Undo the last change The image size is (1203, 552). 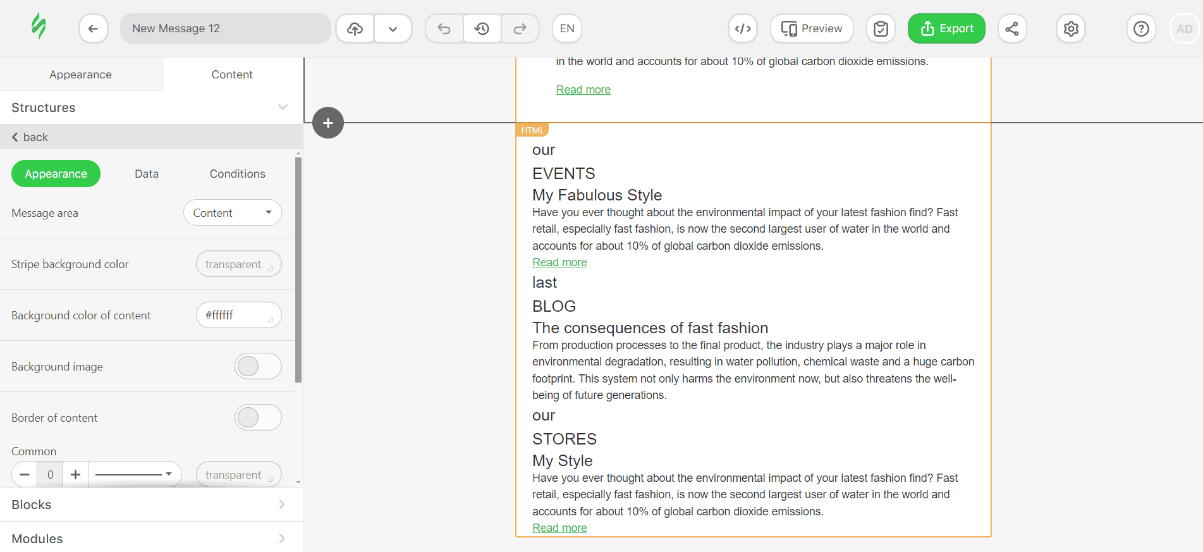[x=444, y=28]
